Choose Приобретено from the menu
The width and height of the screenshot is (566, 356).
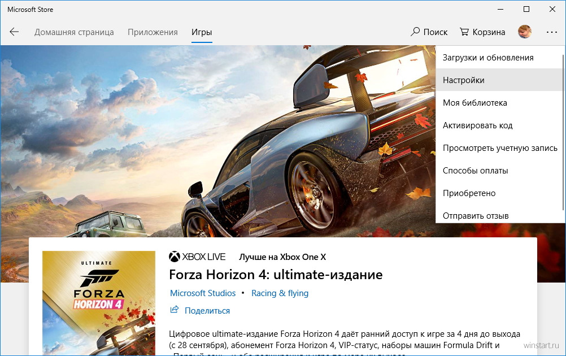point(499,193)
